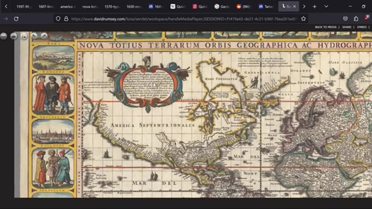Save page to Pocket
The height and width of the screenshot is (209, 372).
[345, 19]
